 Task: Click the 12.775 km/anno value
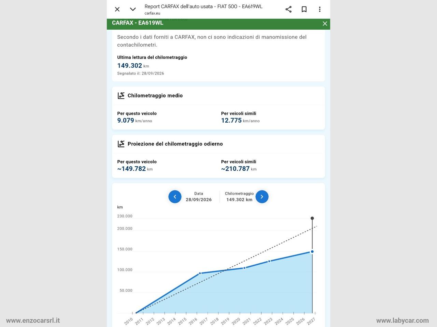(x=240, y=121)
